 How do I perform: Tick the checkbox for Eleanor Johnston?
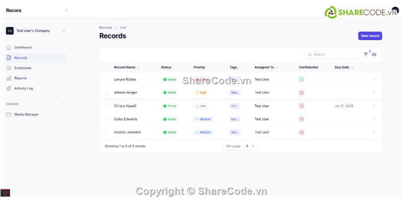point(107,132)
